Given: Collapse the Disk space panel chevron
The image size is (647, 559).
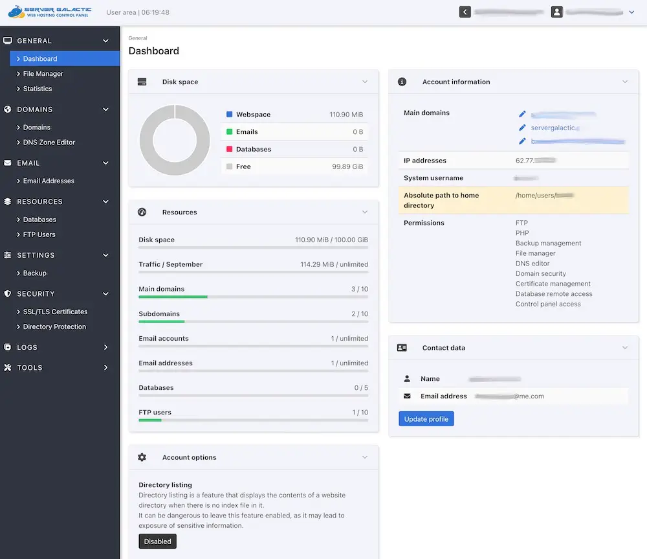Looking at the screenshot, I should click(365, 82).
